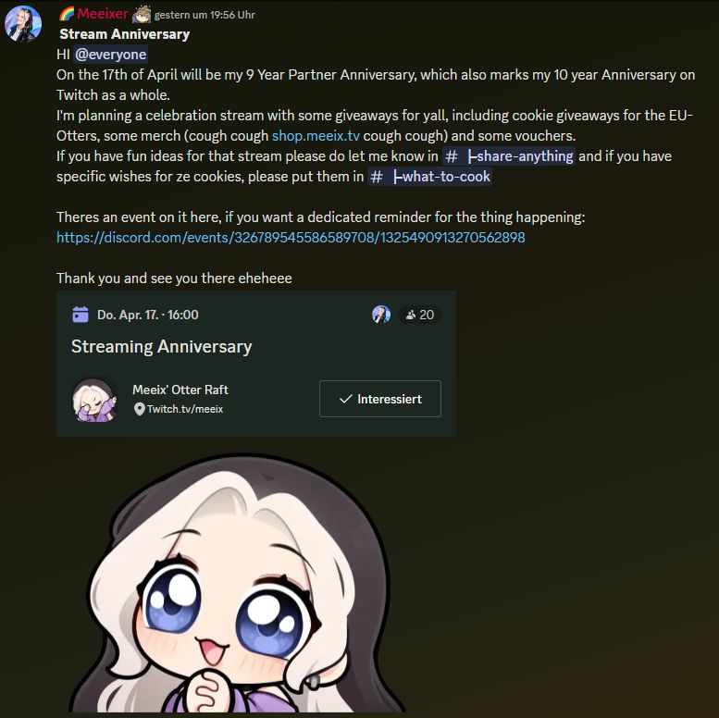Click the calendar icon on the event card
The height and width of the screenshot is (718, 719).
pos(81,315)
